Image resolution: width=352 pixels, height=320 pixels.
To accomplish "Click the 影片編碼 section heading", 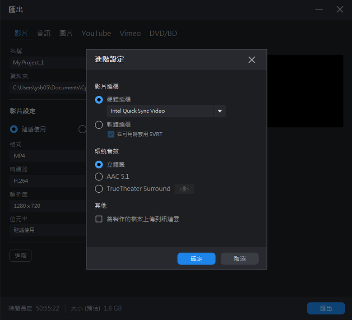I will (x=107, y=87).
